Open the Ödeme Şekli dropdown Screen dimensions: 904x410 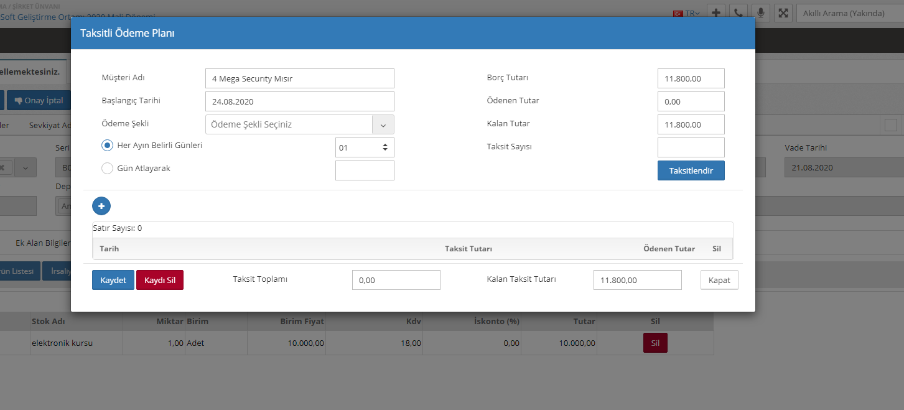pyautogui.click(x=299, y=124)
